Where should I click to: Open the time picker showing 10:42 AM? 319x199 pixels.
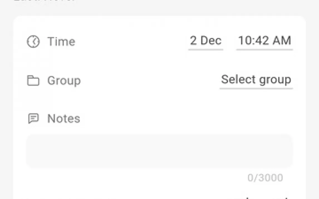(264, 41)
